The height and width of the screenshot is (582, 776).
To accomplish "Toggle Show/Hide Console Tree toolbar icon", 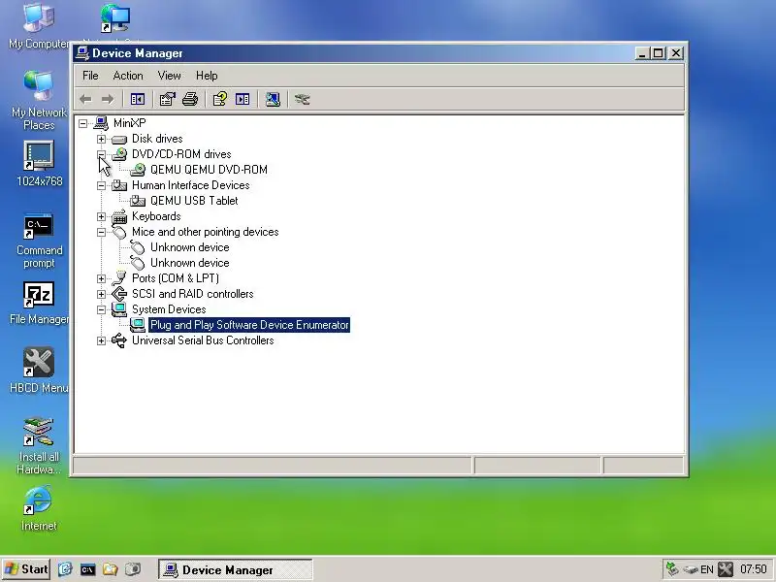I will coord(138,100).
